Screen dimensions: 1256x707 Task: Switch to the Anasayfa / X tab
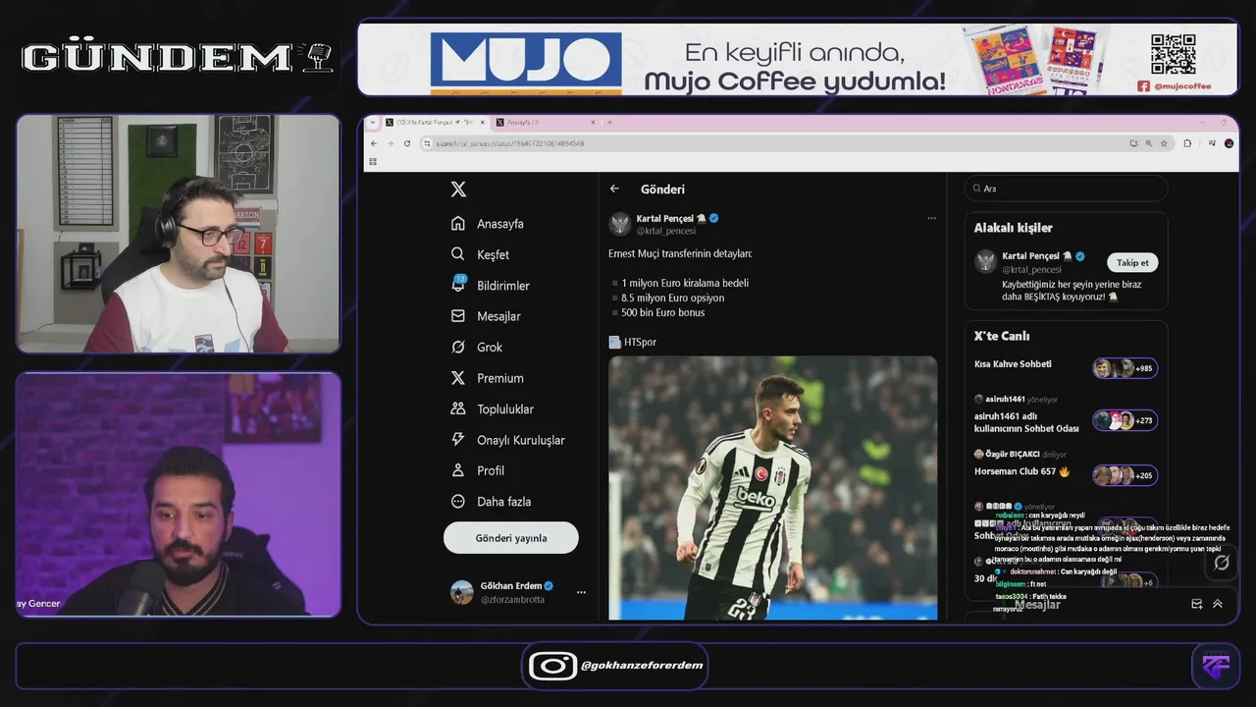click(x=546, y=123)
